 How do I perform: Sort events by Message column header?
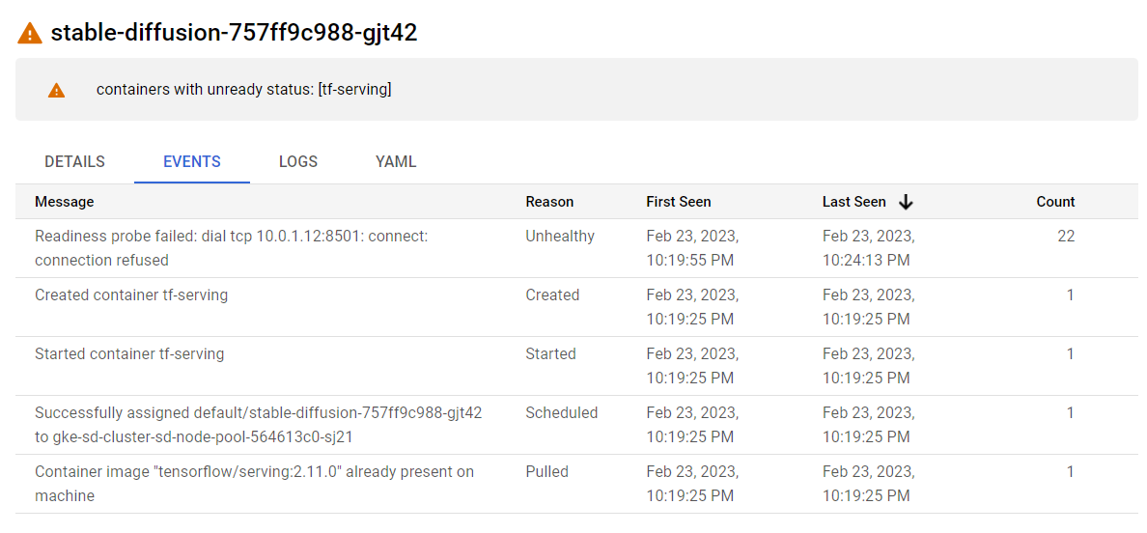[x=65, y=202]
